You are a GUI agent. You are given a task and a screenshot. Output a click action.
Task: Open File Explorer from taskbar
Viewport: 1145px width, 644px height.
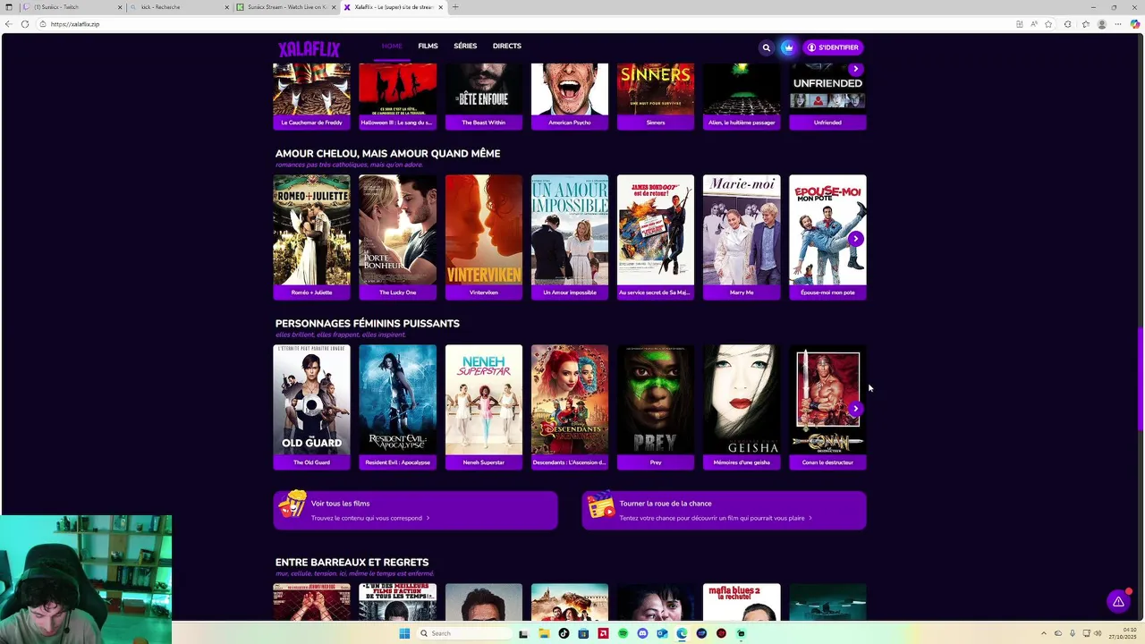pos(544,633)
